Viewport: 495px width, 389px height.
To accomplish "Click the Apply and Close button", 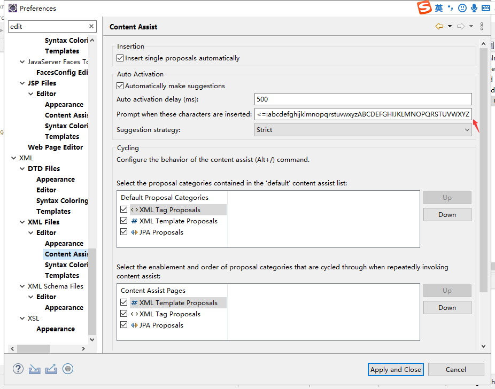I will click(x=396, y=369).
